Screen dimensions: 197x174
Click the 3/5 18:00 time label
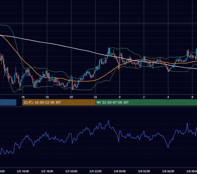click(47, 171)
